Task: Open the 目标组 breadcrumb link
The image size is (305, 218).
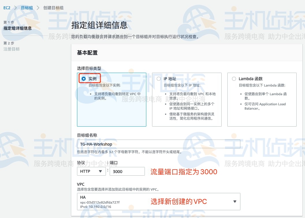Action: [27, 8]
